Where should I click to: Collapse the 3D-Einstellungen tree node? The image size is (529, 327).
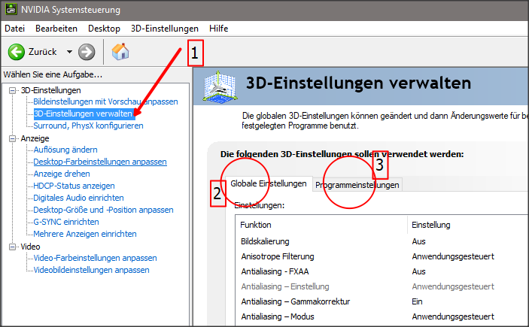12,91
